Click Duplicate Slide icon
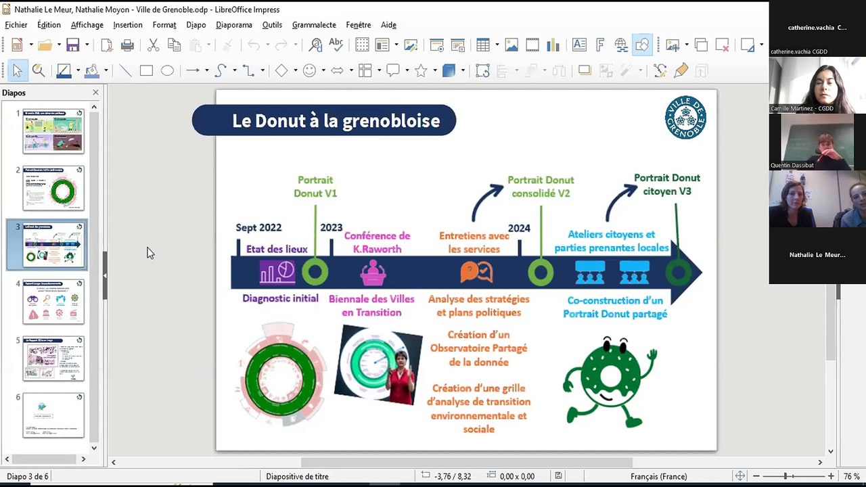This screenshot has height=487, width=866. 701,45
